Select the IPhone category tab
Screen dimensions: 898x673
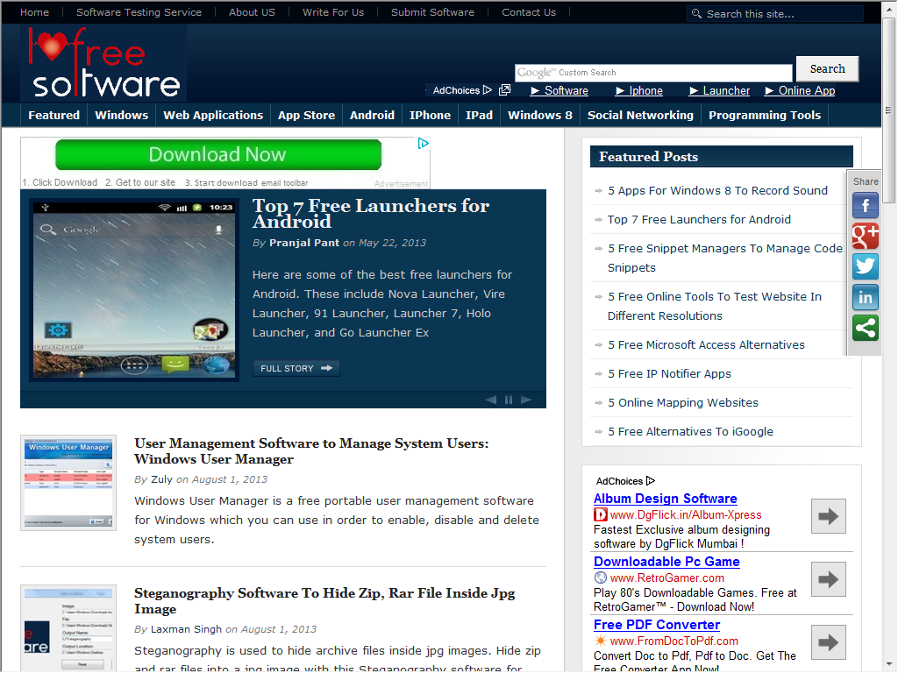(430, 115)
